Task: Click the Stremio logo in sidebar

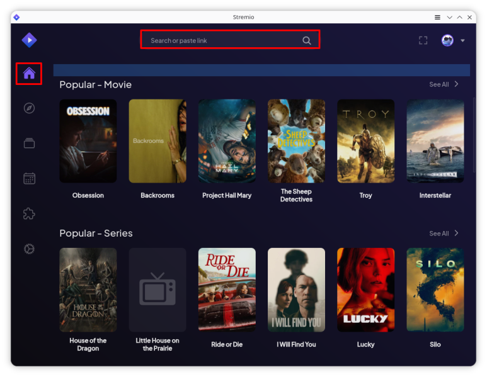Action: [29, 40]
